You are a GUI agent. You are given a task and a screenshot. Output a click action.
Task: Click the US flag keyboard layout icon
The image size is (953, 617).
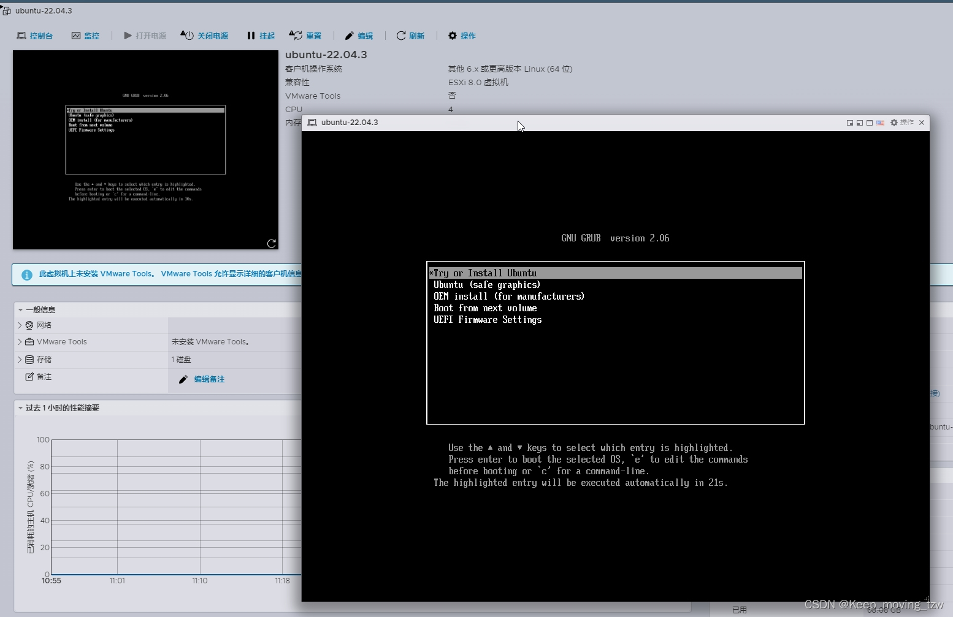pyautogui.click(x=881, y=123)
